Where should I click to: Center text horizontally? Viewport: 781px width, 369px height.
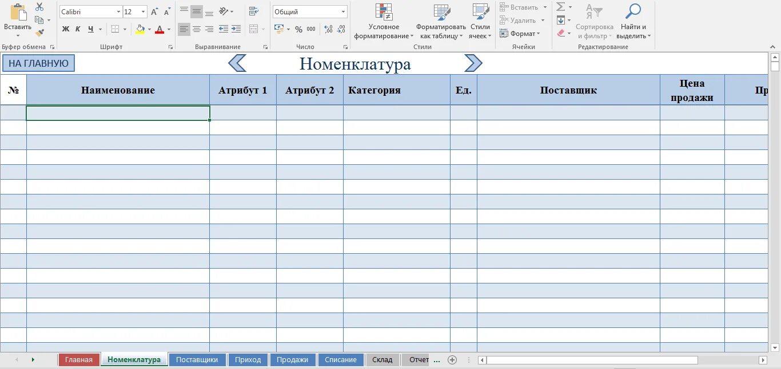tap(197, 29)
